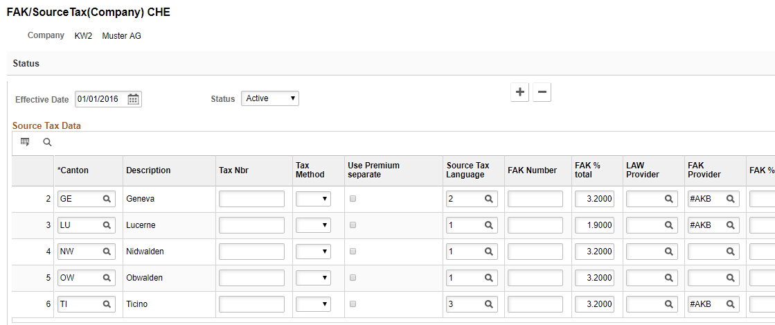The image size is (775, 325).
Task: Open the Effective Date calendar picker
Action: (x=133, y=99)
